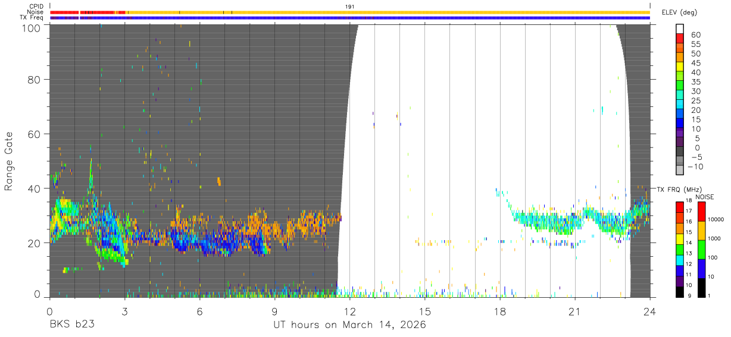Click the 'TX Freq' strip label
The height and width of the screenshot is (337, 731).
coord(32,18)
